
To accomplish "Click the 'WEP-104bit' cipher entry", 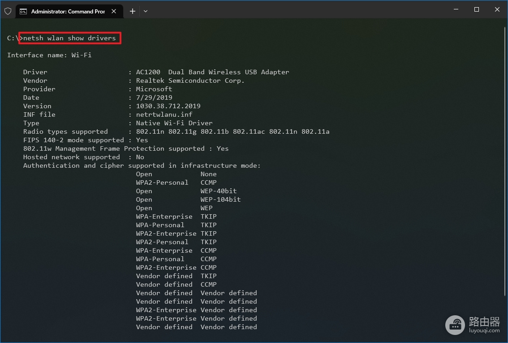I will coord(221,200).
